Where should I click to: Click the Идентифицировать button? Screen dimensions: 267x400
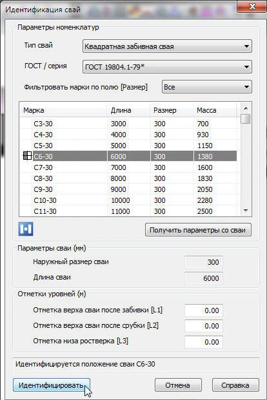pyautogui.click(x=52, y=385)
